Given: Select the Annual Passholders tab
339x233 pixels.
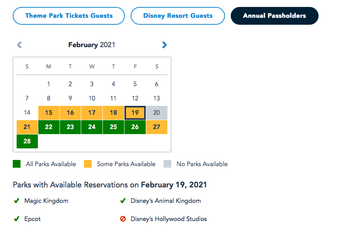Looking at the screenshot, I should [274, 16].
